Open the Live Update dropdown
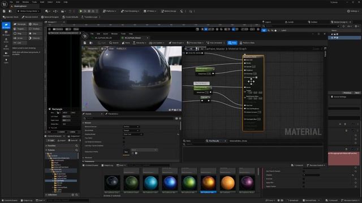 (x=157, y=43)
